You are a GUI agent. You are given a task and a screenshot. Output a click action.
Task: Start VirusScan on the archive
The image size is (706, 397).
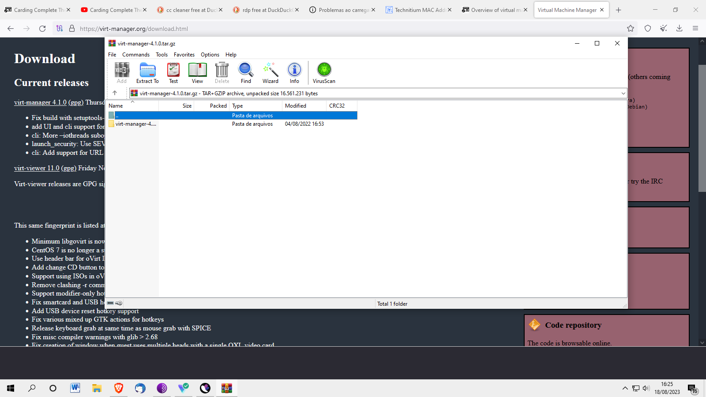[324, 73]
